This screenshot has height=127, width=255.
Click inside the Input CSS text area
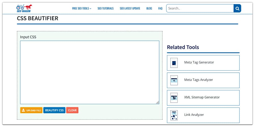click(x=90, y=72)
